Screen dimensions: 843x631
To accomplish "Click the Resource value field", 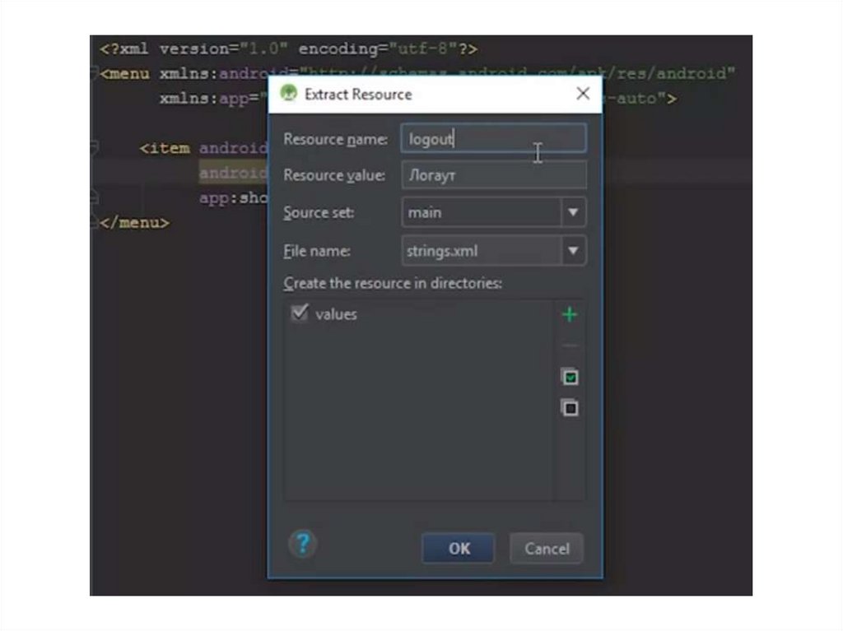I will pyautogui.click(x=492, y=175).
